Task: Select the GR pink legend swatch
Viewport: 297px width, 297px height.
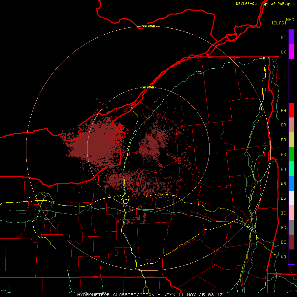Action: (x=291, y=125)
